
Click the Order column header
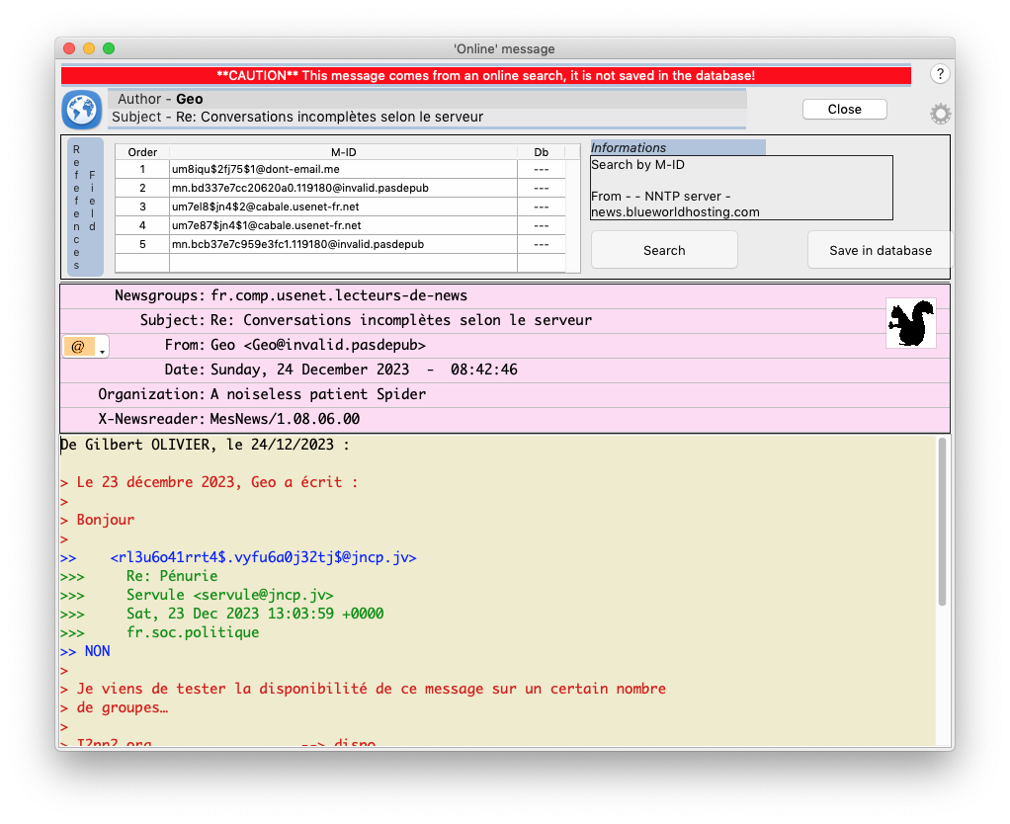pos(142,152)
